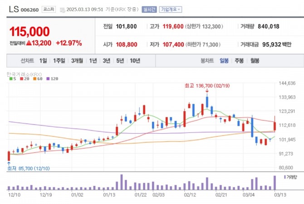Select the 1년 line chart period
This screenshot has height=204, width=304.
93,61
